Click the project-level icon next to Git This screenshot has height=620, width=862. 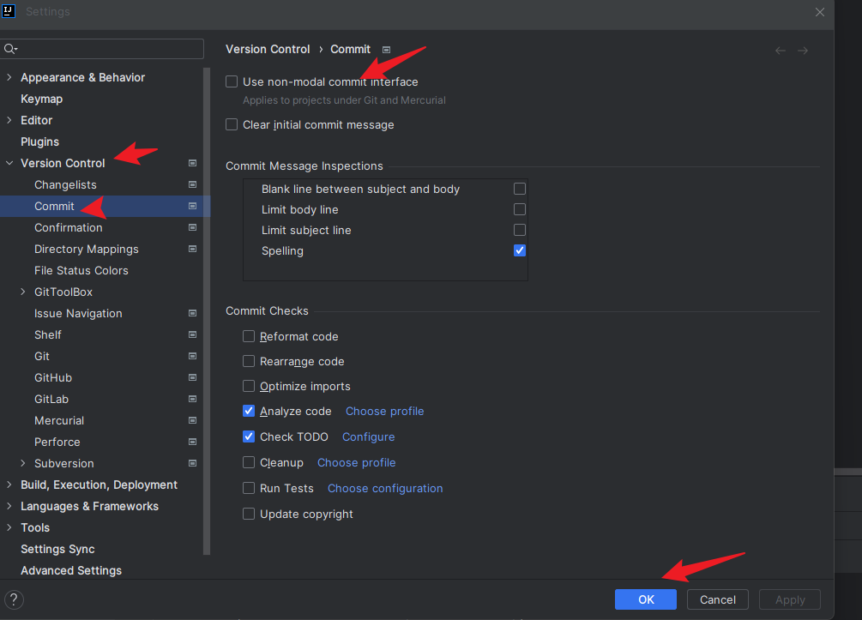click(x=192, y=356)
